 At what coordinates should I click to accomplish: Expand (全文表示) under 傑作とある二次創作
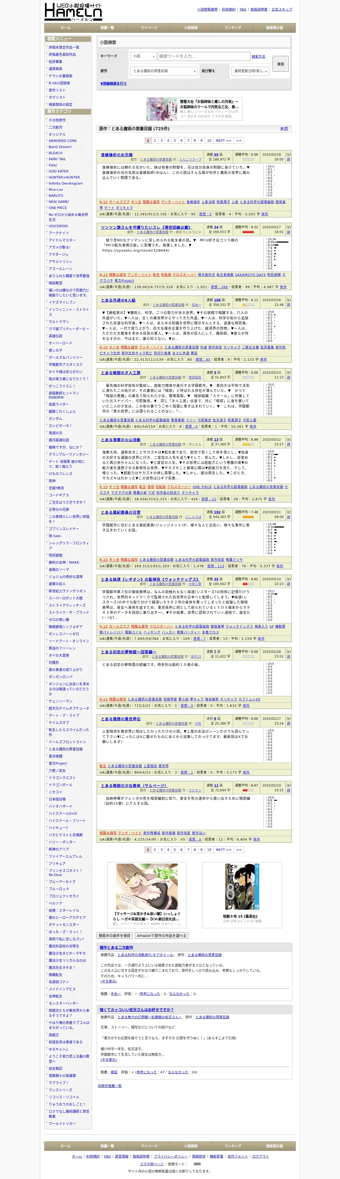109,981
